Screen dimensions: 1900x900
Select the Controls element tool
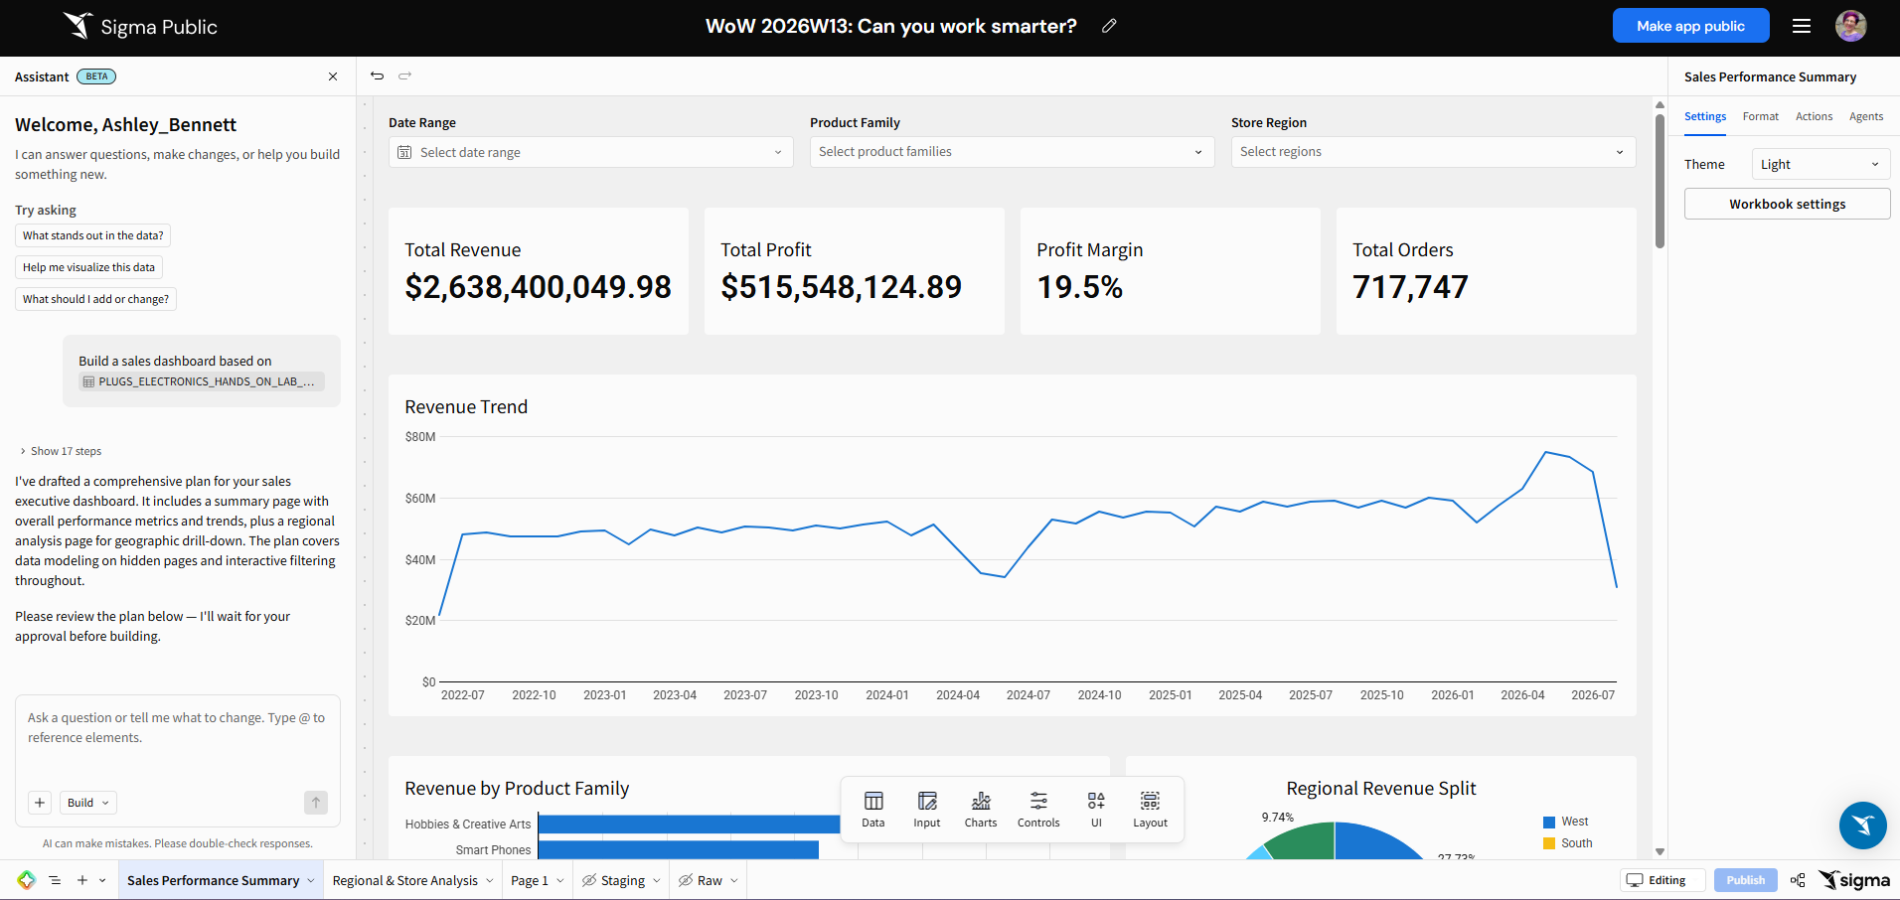point(1038,809)
